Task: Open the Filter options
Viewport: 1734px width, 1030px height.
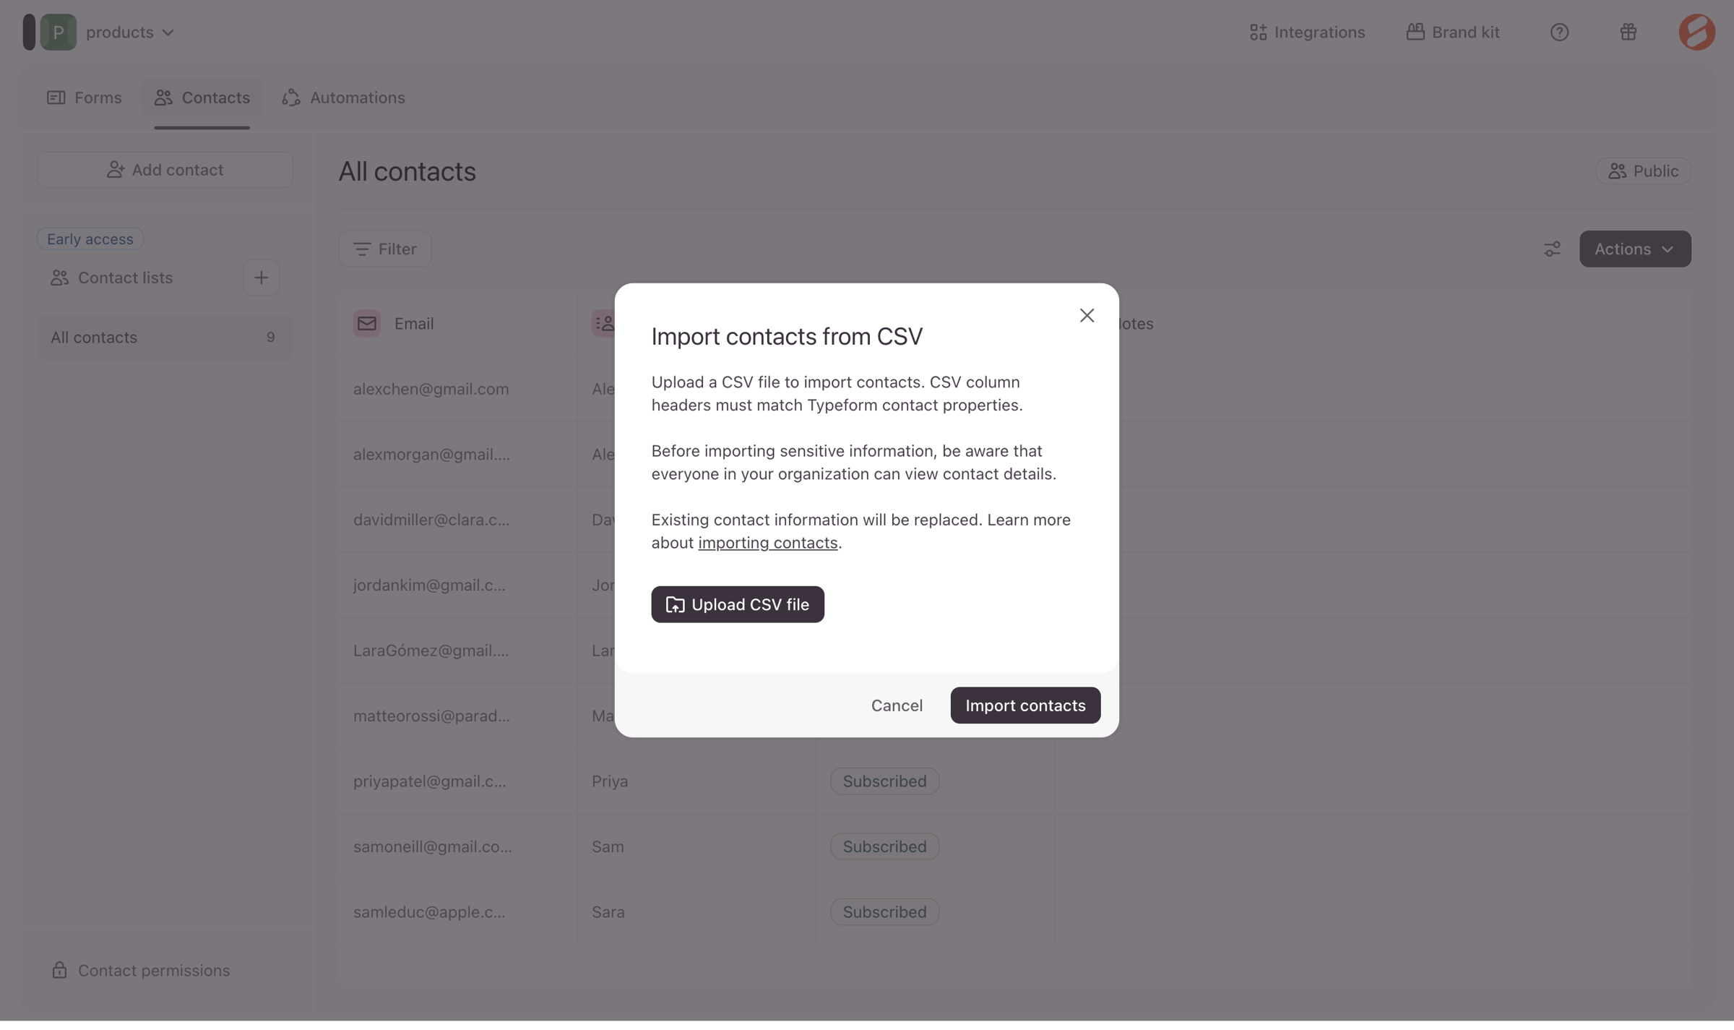Action: point(384,249)
